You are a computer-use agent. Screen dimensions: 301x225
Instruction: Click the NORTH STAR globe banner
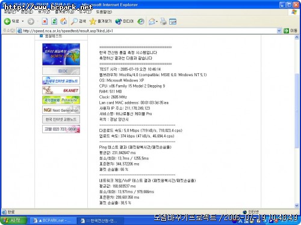pos(61,54)
